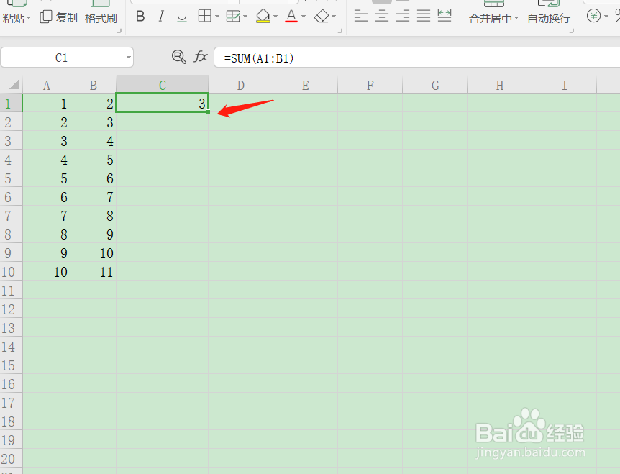Select row 15 header
620x474 pixels.
coord(11,365)
